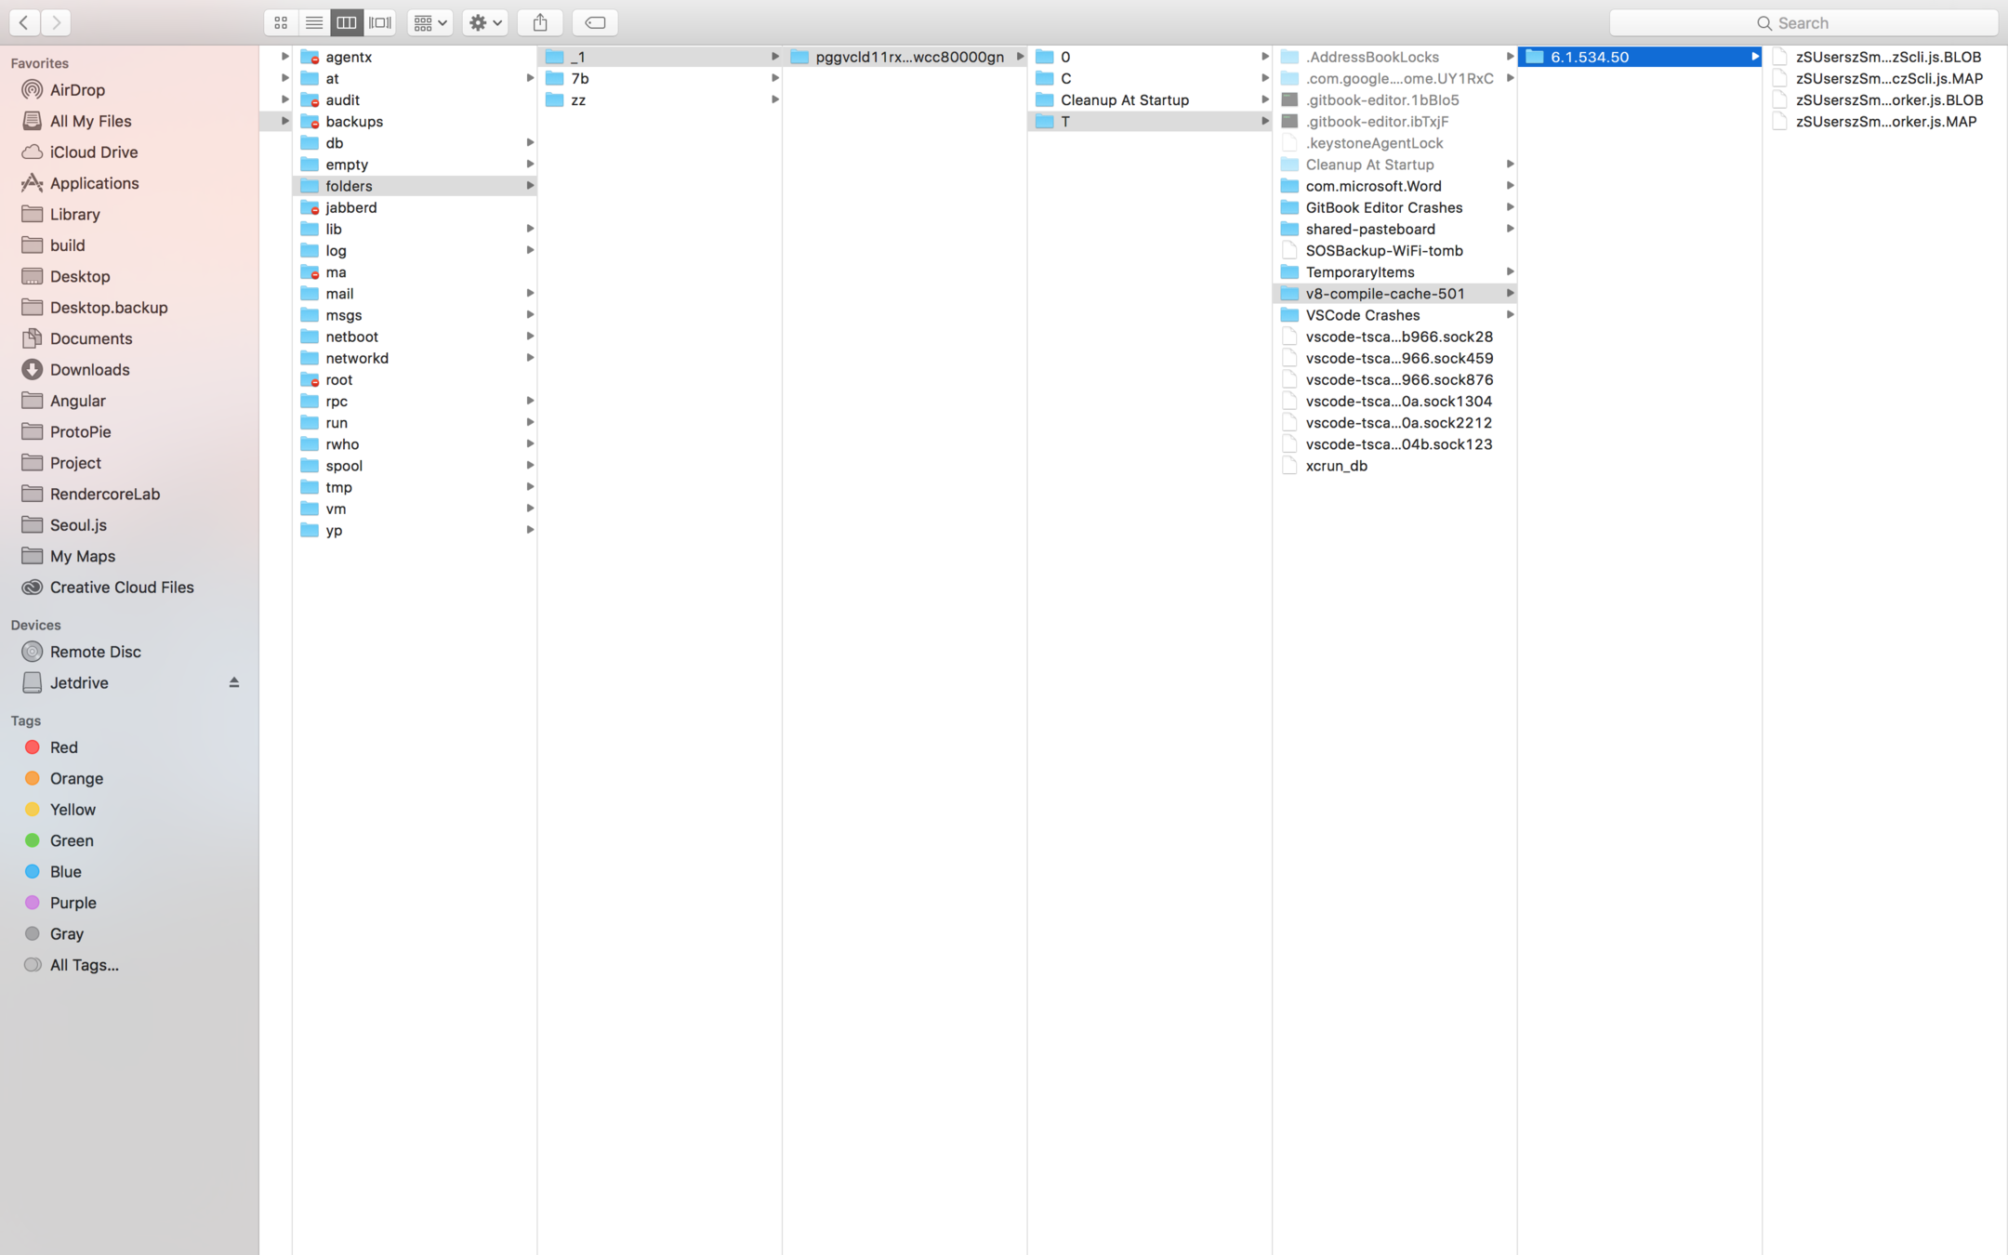Open the Action gear dropdown menu
This screenshot has height=1255, width=2008.
(484, 22)
